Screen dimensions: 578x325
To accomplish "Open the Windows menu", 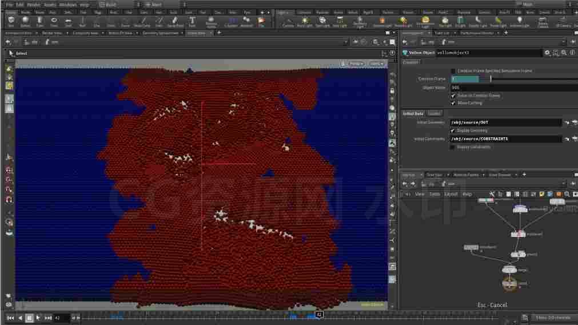I will 68,5.
